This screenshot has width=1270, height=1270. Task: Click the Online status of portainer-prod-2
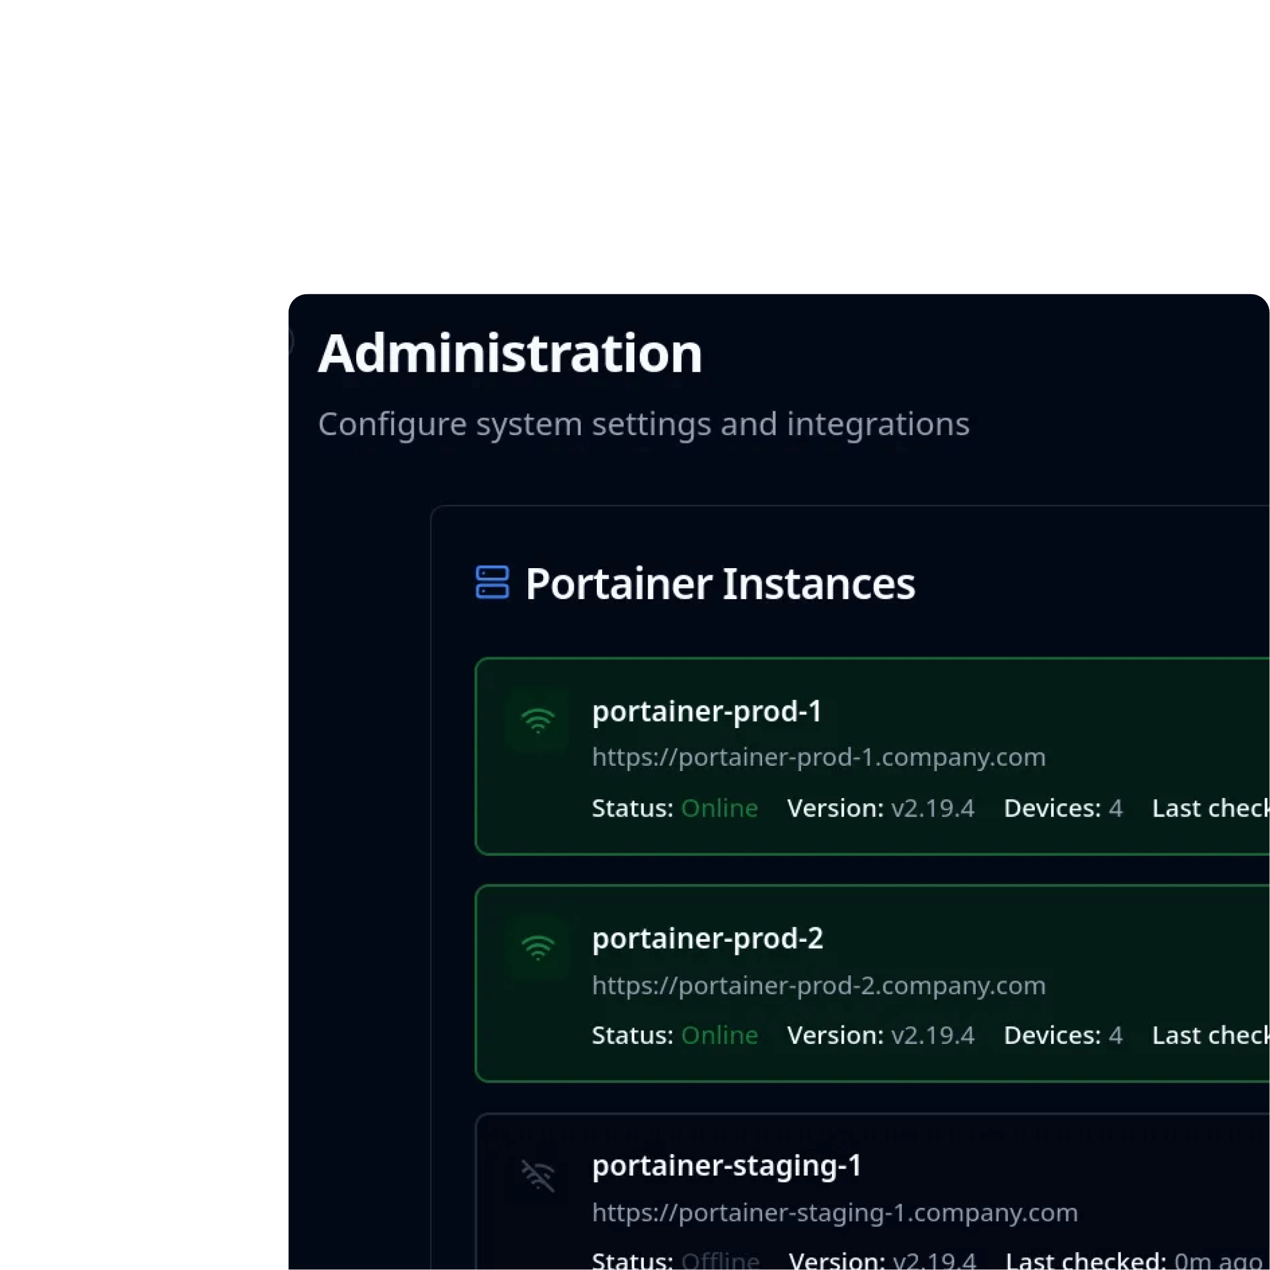719,1035
